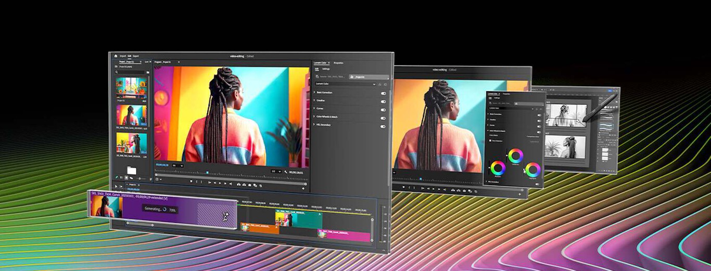Select the flower vase clip thumbnail

131,88
